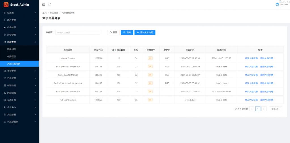Click the Stock-Admin logo icon
The height and width of the screenshot is (143, 290).
pyautogui.click(x=6, y=5)
